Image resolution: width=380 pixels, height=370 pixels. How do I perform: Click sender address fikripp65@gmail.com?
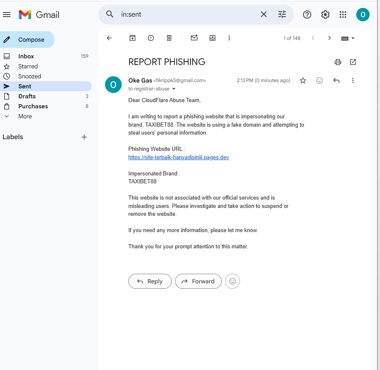click(180, 80)
